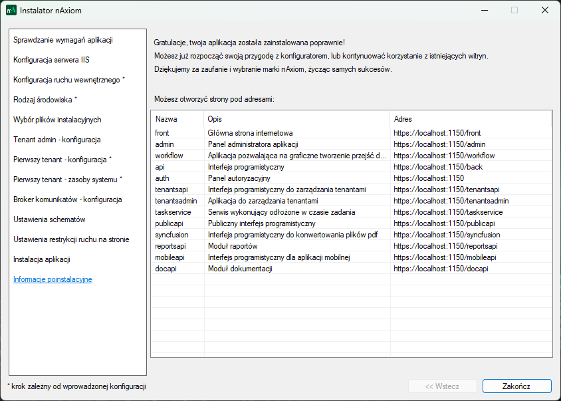
Task: Close the Instalator nAxiom window
Action: 544,11
